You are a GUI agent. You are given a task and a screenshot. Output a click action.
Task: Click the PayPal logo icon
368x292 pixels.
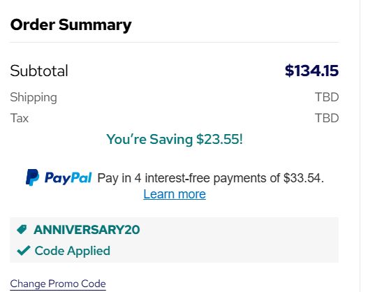(x=32, y=177)
